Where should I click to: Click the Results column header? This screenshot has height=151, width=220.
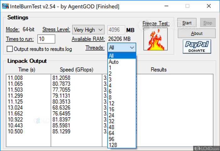(x=159, y=70)
